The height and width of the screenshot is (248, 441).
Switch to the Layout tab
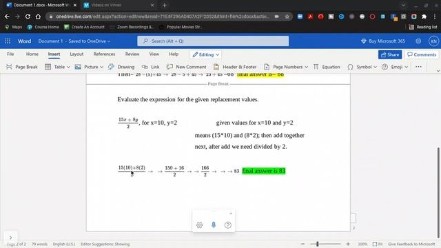click(76, 54)
